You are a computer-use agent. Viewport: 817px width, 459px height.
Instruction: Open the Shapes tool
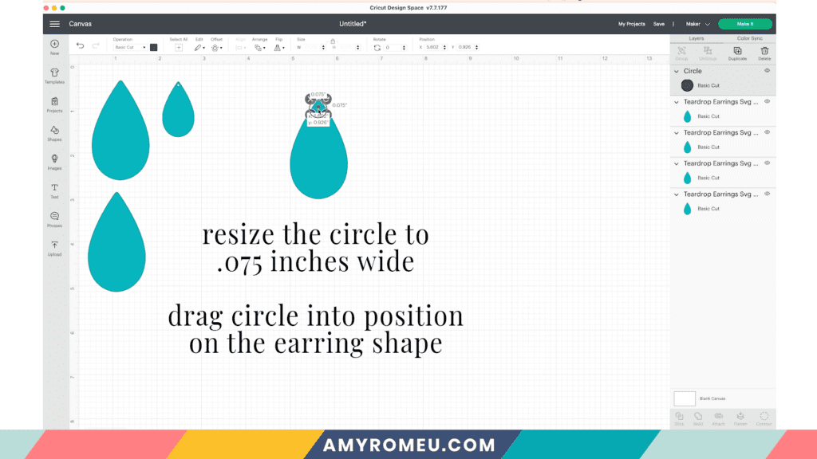pyautogui.click(x=55, y=133)
